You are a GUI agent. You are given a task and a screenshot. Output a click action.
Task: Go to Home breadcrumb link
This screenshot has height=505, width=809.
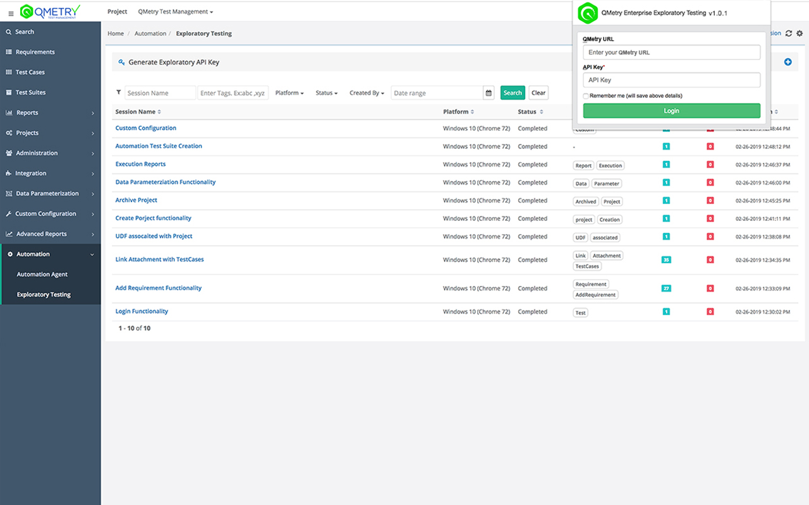click(116, 33)
